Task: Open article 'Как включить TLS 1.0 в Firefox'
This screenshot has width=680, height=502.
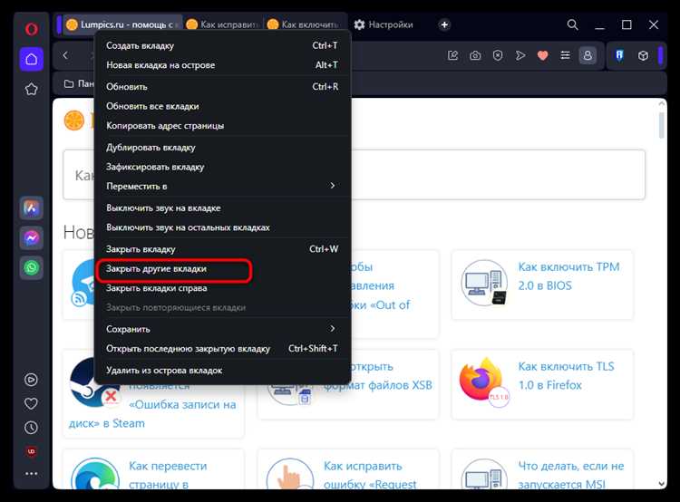Action: [x=566, y=376]
